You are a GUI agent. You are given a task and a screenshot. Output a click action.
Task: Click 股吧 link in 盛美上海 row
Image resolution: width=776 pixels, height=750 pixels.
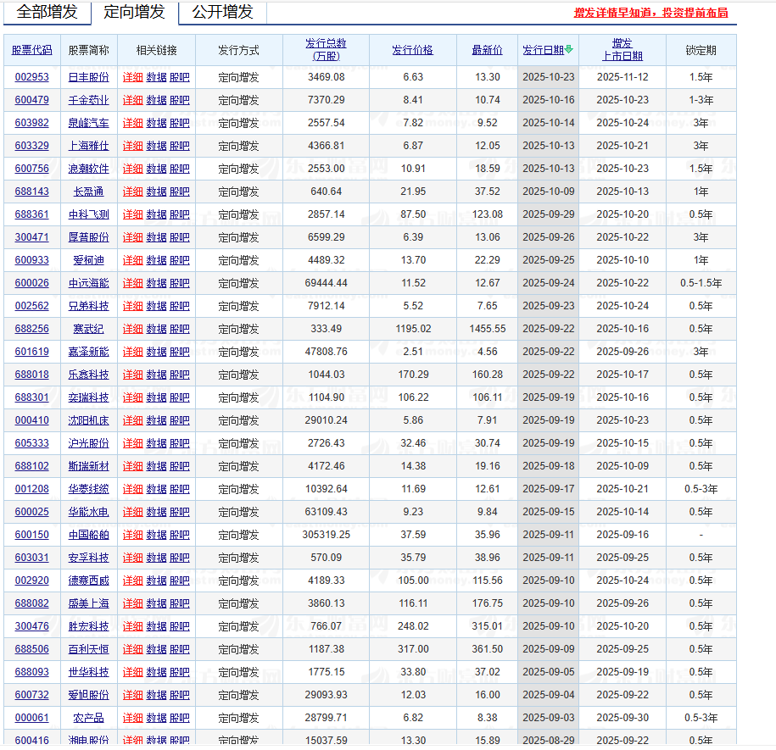(180, 603)
